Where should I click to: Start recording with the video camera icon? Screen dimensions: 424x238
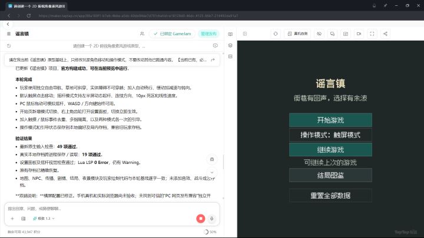point(359,33)
